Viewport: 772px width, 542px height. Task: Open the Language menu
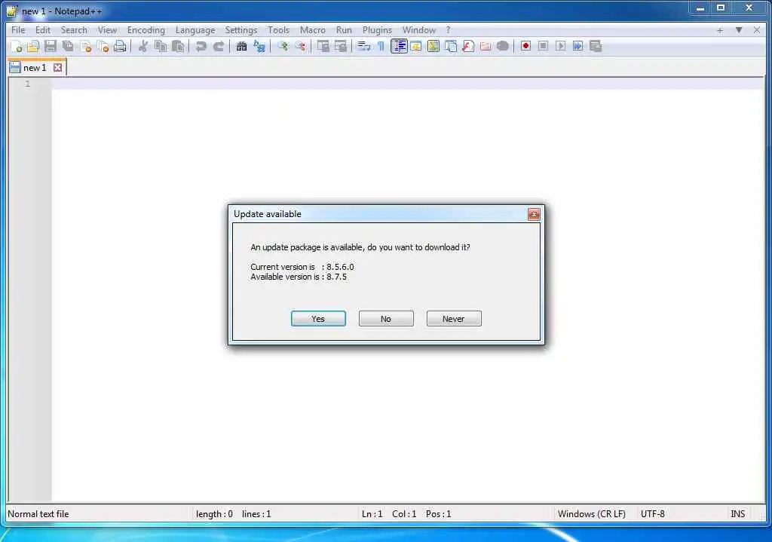[x=195, y=30]
